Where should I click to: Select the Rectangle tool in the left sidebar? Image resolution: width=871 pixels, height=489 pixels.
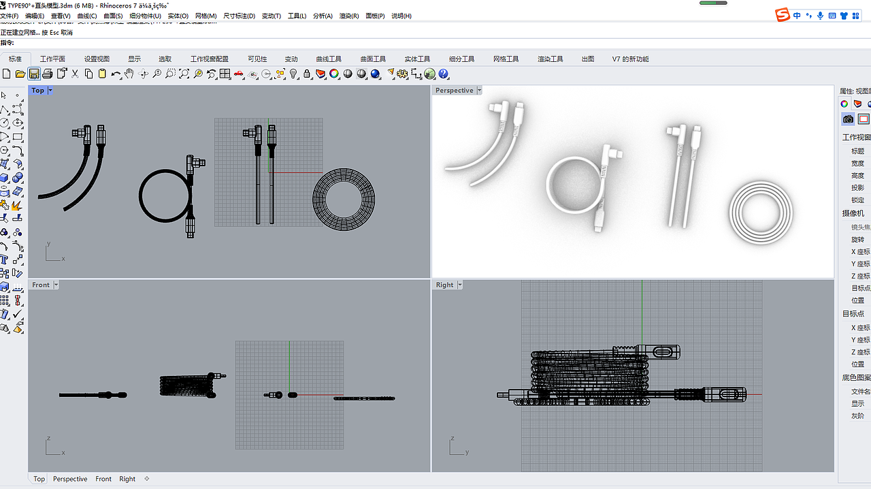18,136
